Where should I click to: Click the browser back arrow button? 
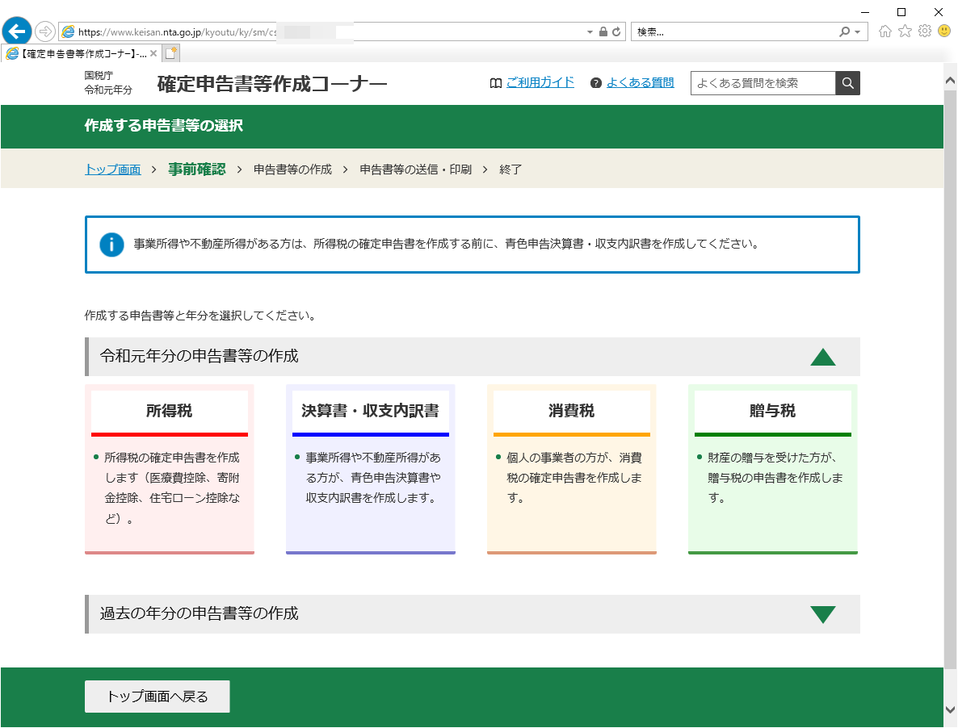tap(17, 31)
